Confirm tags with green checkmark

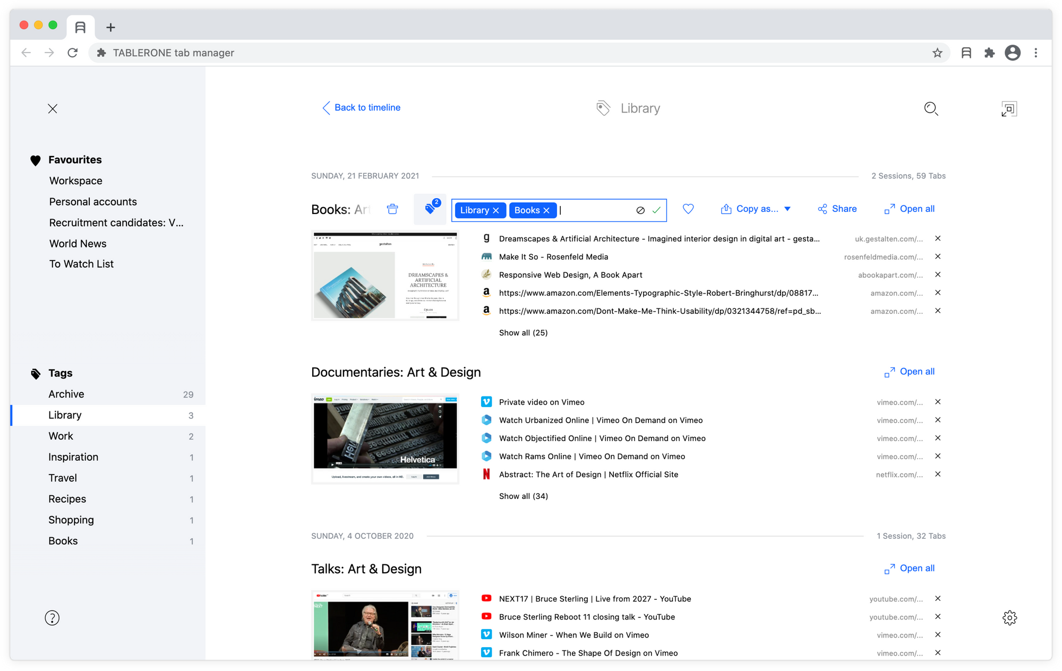[656, 210]
